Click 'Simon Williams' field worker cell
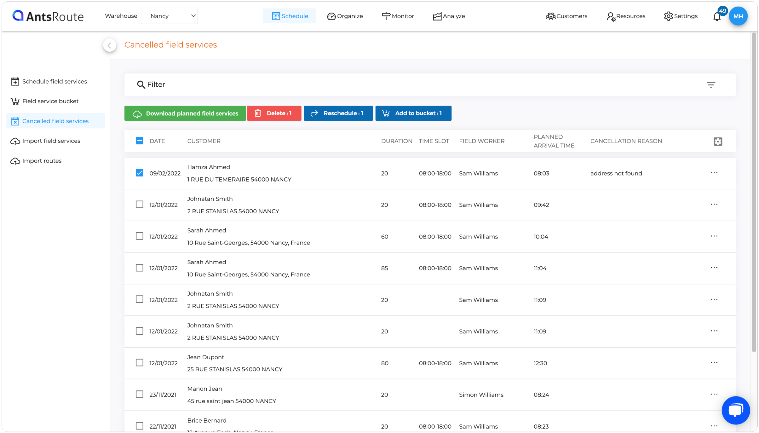Image resolution: width=759 pixels, height=433 pixels. coord(481,395)
